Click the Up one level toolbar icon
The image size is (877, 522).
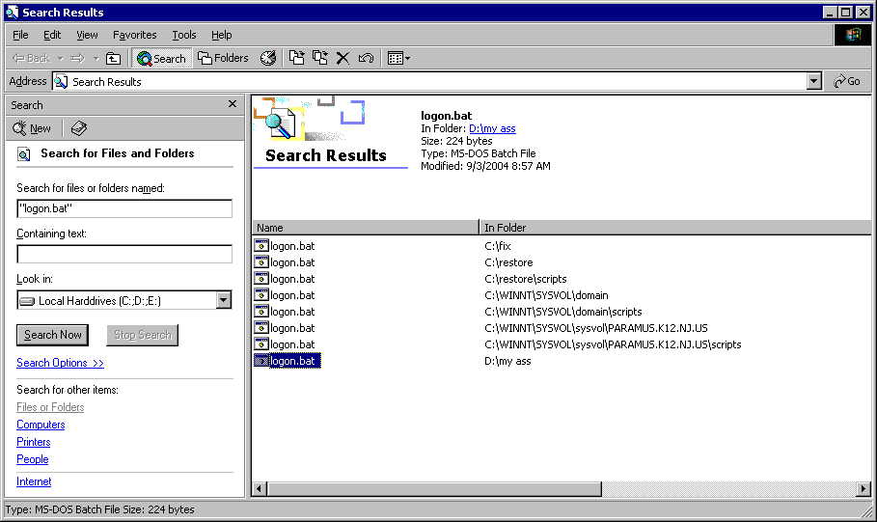(113, 58)
